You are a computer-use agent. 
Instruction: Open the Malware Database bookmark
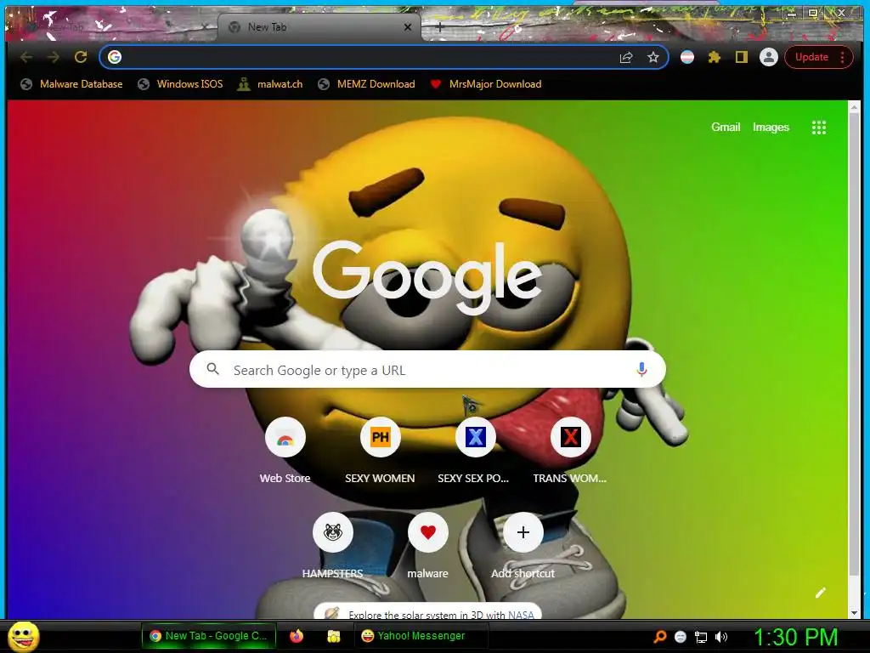(x=71, y=84)
